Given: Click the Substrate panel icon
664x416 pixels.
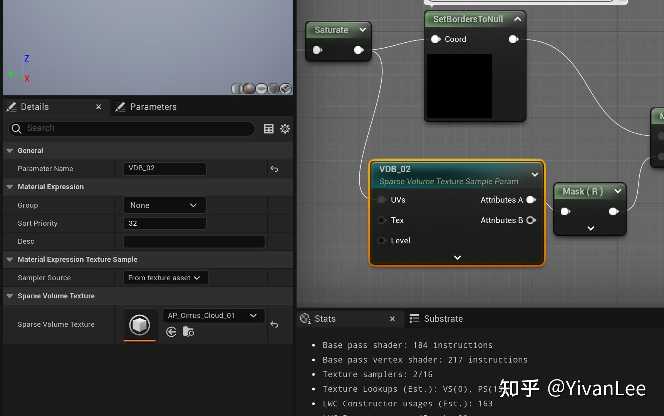Looking at the screenshot, I should pos(414,318).
